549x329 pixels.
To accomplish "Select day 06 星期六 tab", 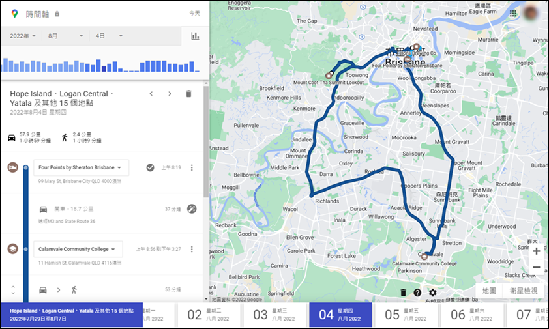I will 472,315.
